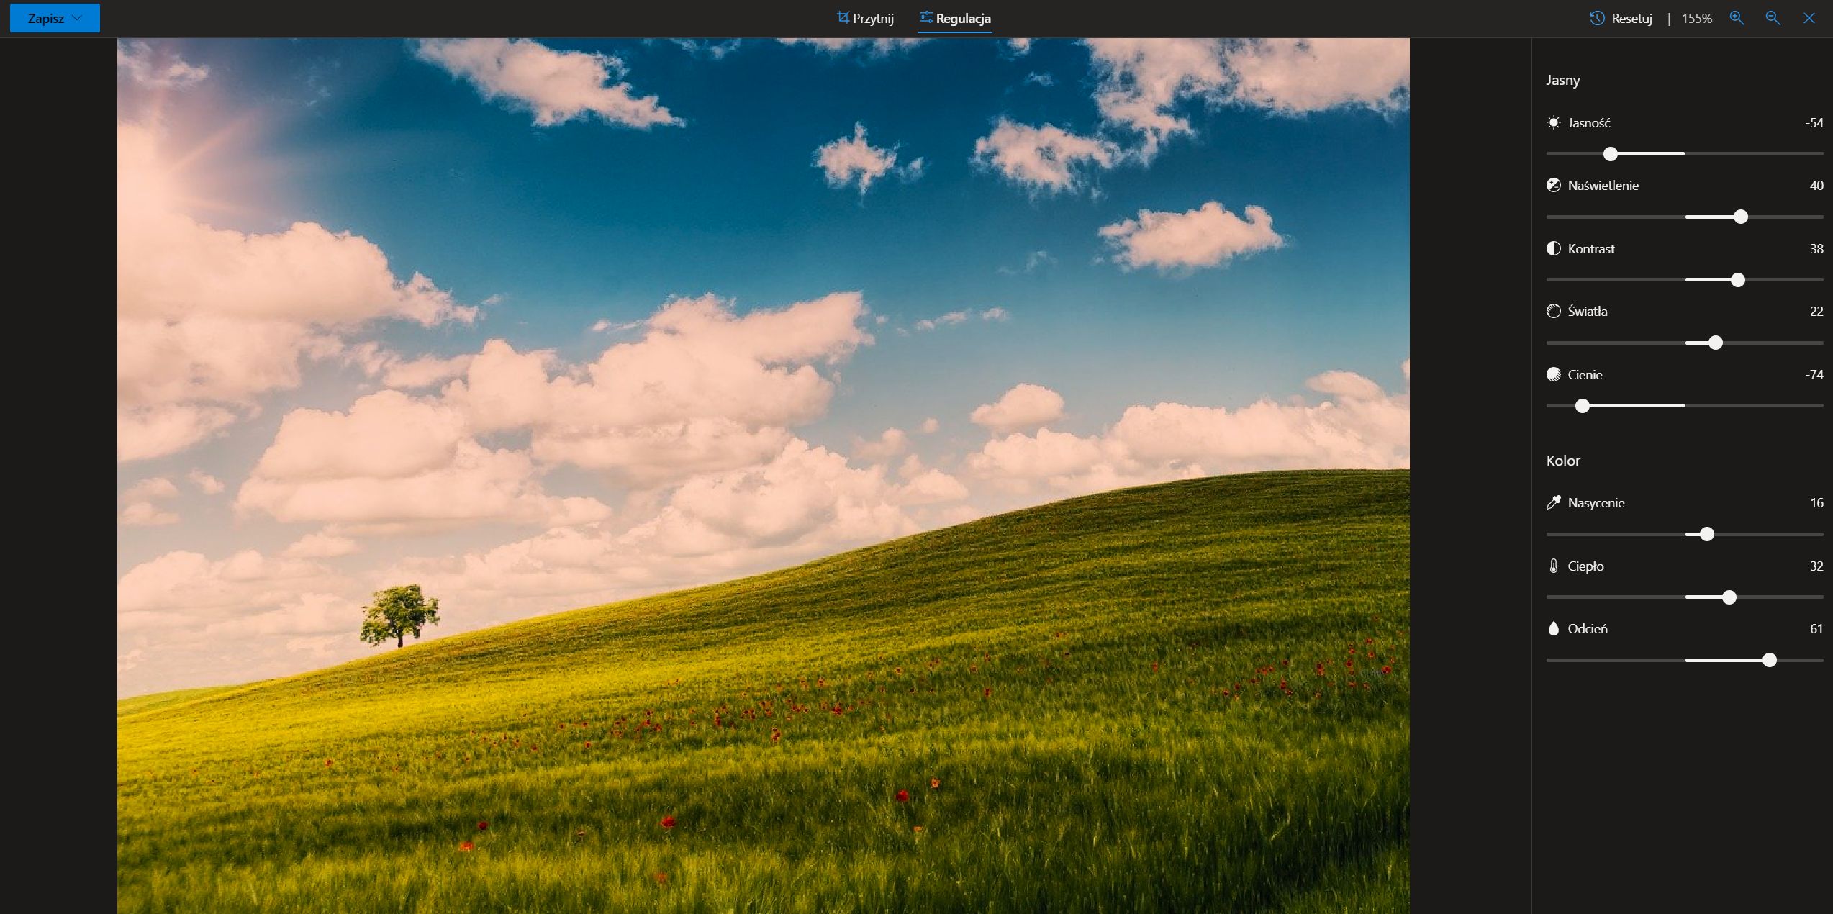1833x914 pixels.
Task: Click the Cienie slider handle
Action: [1582, 406]
